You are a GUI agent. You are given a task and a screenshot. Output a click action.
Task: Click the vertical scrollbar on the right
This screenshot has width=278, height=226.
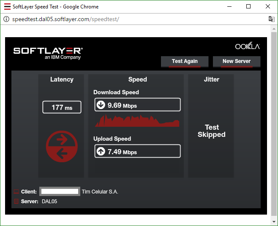[274, 123]
